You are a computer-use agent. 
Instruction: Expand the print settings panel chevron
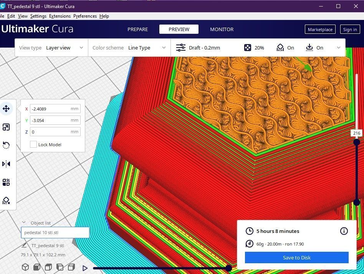pyautogui.click(x=338, y=48)
